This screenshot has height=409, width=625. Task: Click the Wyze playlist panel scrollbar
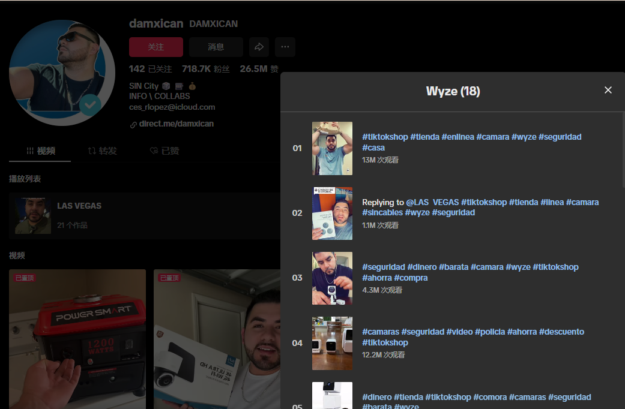(x=623, y=151)
